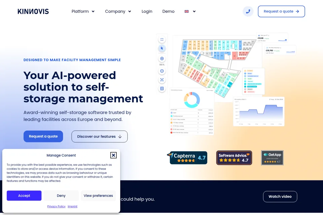
Task: Click the Watch video button
Action: (280, 197)
